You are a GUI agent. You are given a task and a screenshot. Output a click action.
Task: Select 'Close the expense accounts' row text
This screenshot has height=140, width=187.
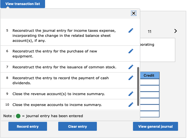pos(57,105)
